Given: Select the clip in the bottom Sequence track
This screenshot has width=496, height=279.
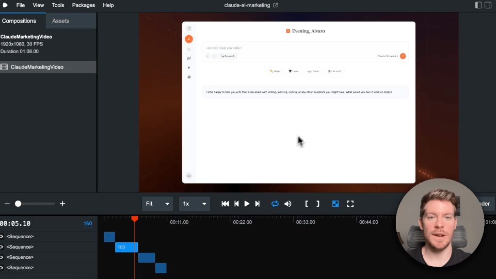Looking at the screenshot, I should (x=161, y=268).
